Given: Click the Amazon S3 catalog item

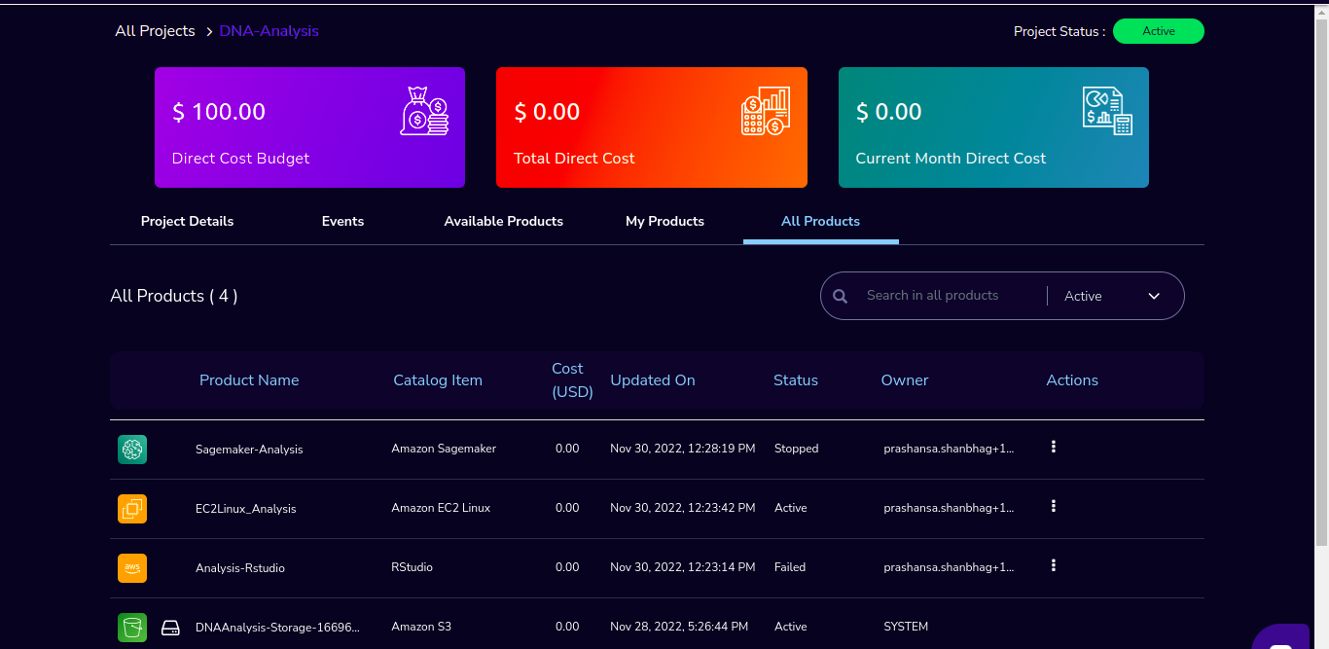Looking at the screenshot, I should 421,627.
